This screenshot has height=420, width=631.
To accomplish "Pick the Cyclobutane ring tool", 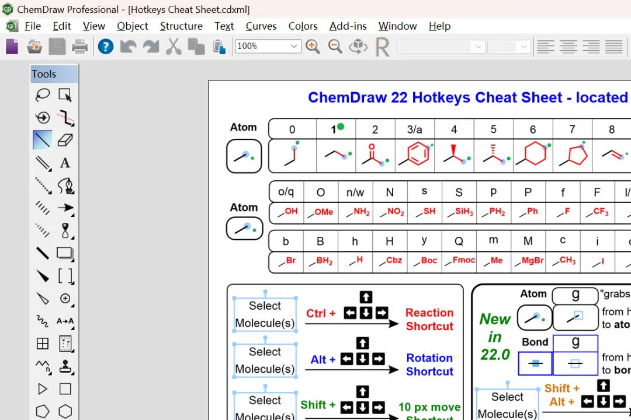I will tap(65, 388).
